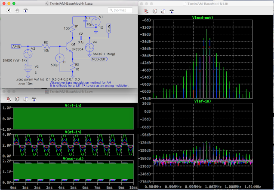The height and width of the screenshot is (190, 274).
Task: Click the -6dB axis label in FFT plot
Action: pos(146,20)
